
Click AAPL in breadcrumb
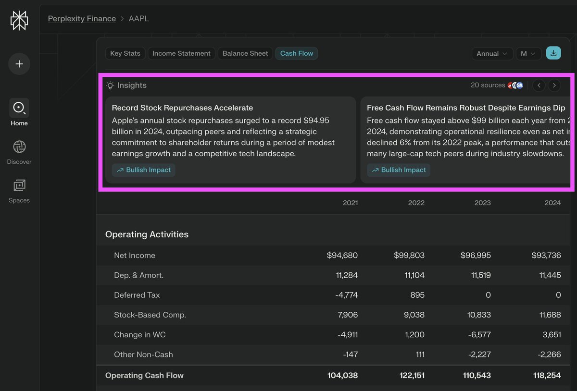(139, 18)
